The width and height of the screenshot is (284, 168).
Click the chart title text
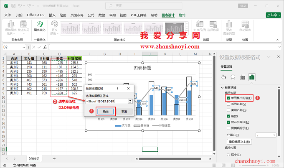click(x=142, y=68)
